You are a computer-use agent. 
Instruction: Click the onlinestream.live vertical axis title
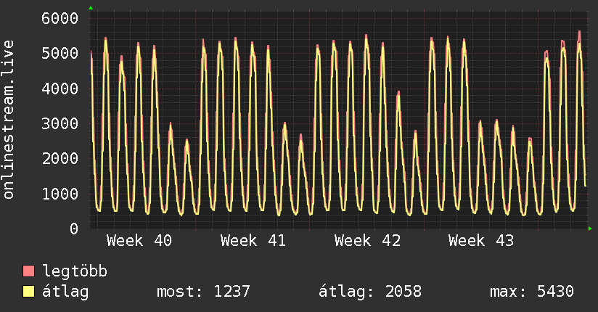8,120
